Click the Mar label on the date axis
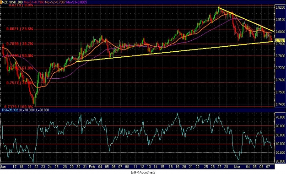 237,167
